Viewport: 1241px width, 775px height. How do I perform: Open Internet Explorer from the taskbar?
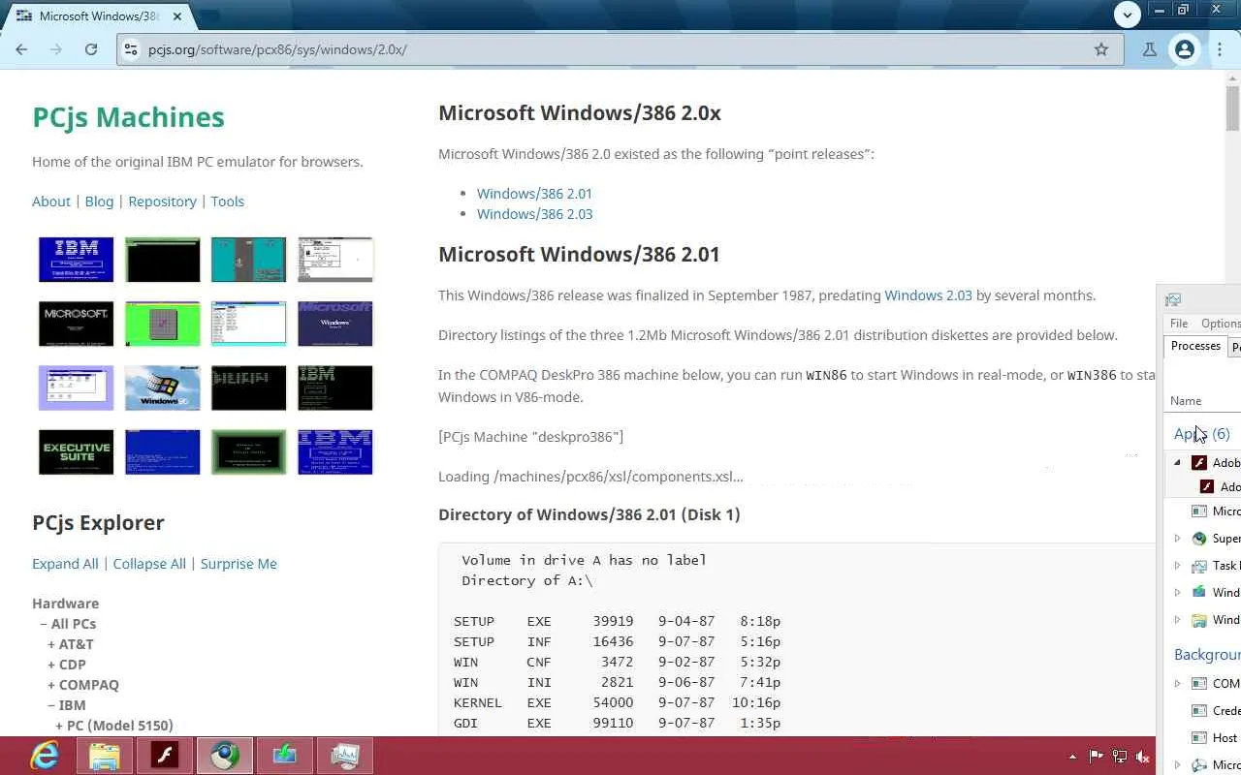point(45,756)
